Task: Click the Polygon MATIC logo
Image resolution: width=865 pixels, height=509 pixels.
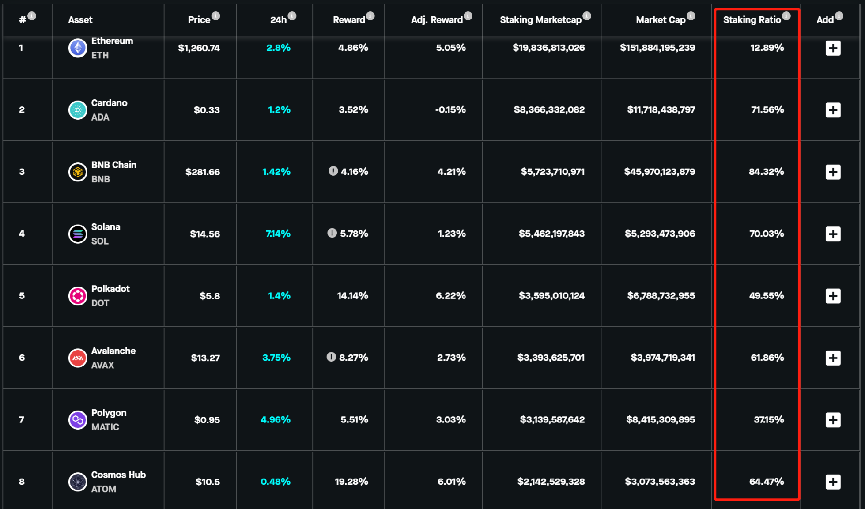Action: coord(78,420)
